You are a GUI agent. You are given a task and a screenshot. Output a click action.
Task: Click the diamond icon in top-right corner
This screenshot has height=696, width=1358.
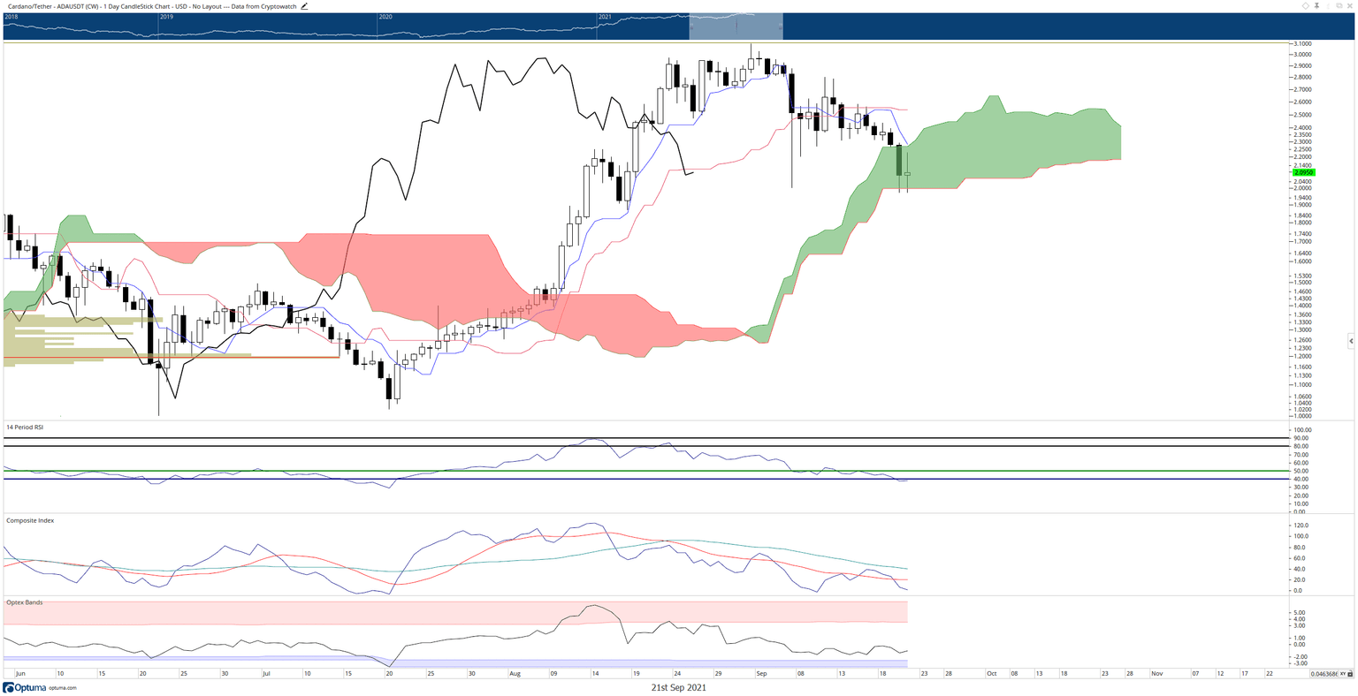pos(1306,5)
